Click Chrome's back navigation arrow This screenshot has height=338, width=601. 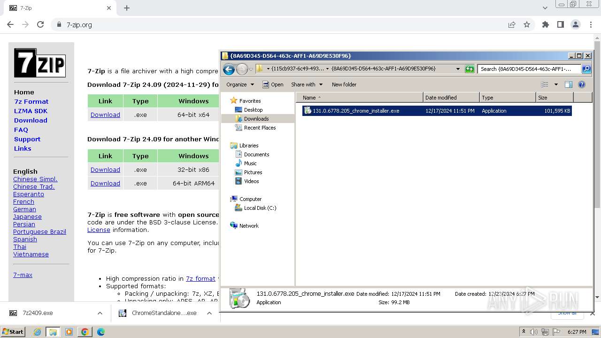pyautogui.click(x=10, y=24)
